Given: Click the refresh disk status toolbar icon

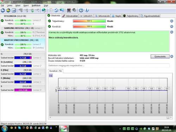Looking at the screenshot, I should coord(3,11).
